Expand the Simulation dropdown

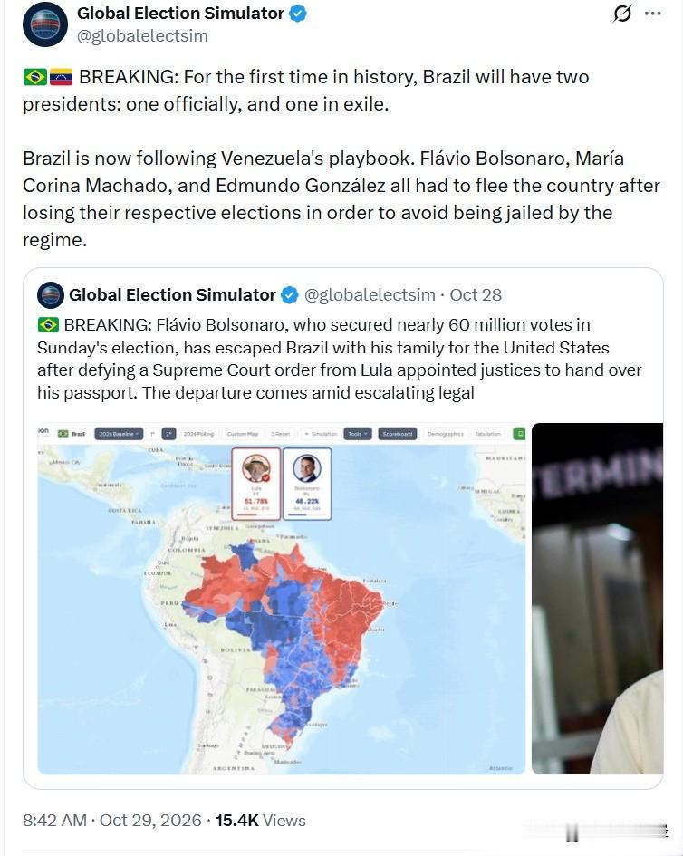coord(321,434)
